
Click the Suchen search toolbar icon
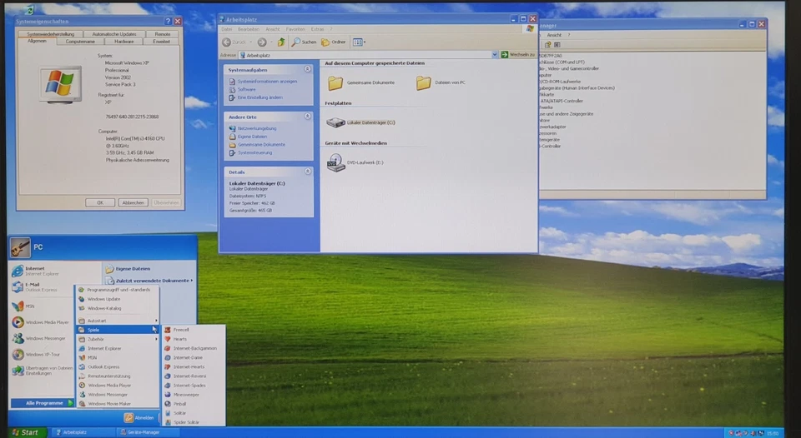(304, 42)
